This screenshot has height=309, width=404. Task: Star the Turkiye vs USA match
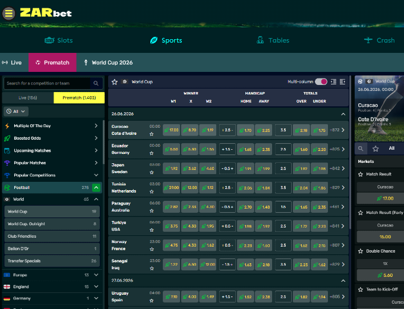(x=151, y=230)
